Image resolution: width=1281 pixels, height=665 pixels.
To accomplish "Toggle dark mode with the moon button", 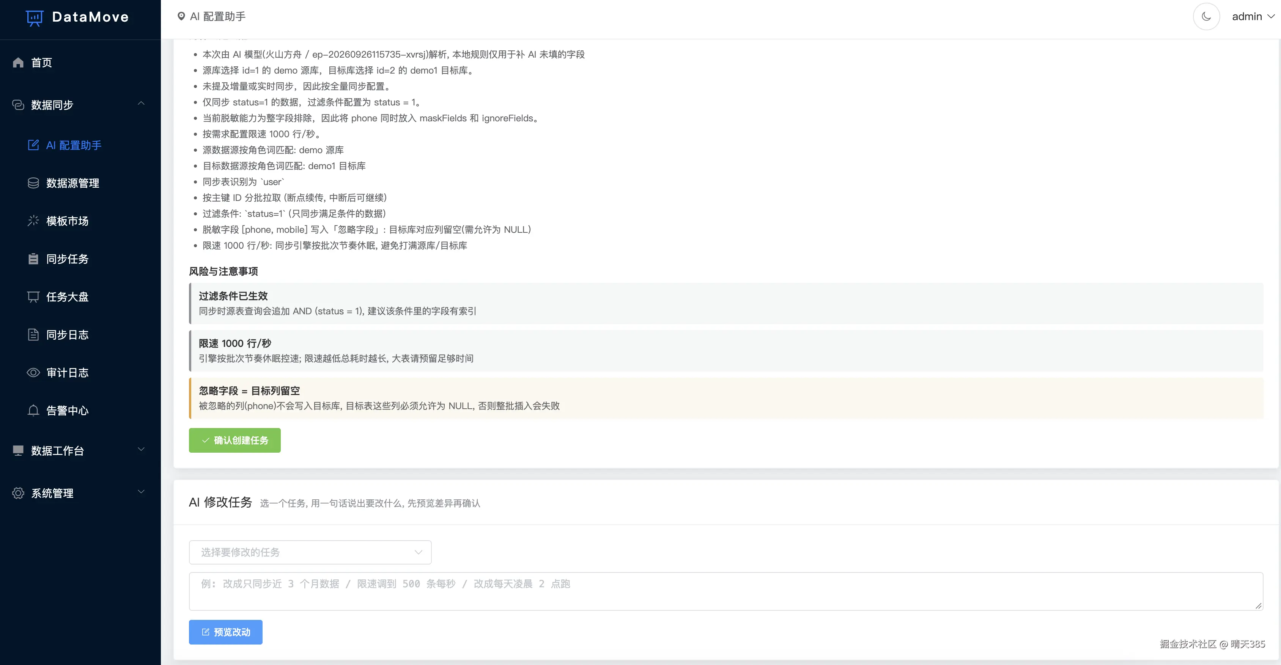I will 1206,16.
